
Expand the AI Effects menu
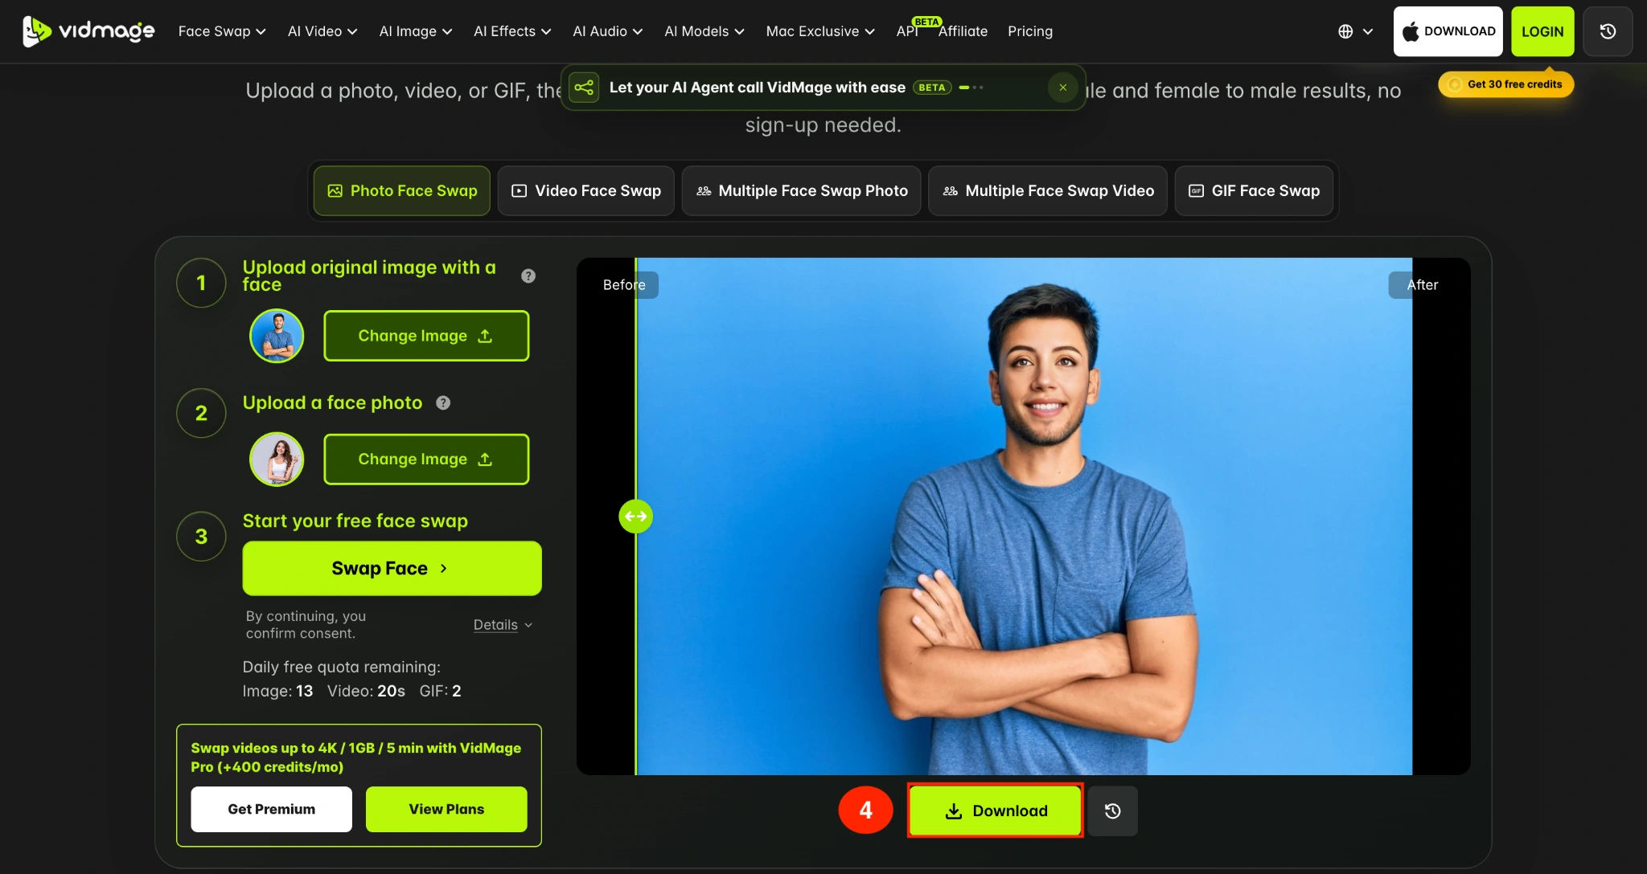512,31
